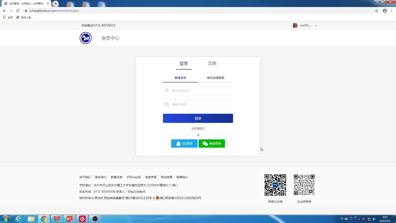396x223 pixels.
Task: Expand the wx202 account dropdown arrow
Action: click(316, 25)
